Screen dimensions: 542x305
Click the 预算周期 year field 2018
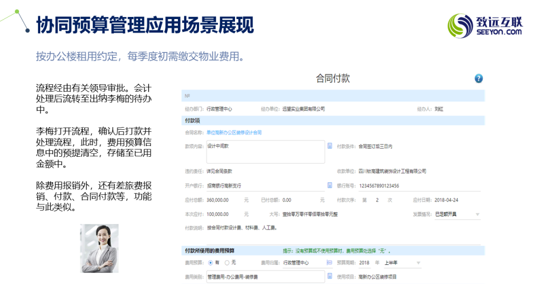364,263
